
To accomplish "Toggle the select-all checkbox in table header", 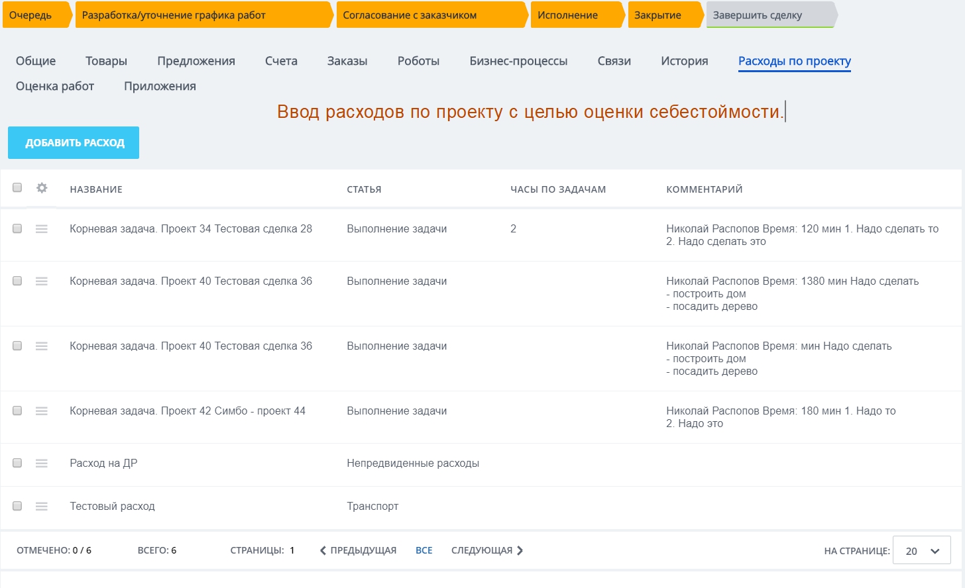I will point(17,188).
